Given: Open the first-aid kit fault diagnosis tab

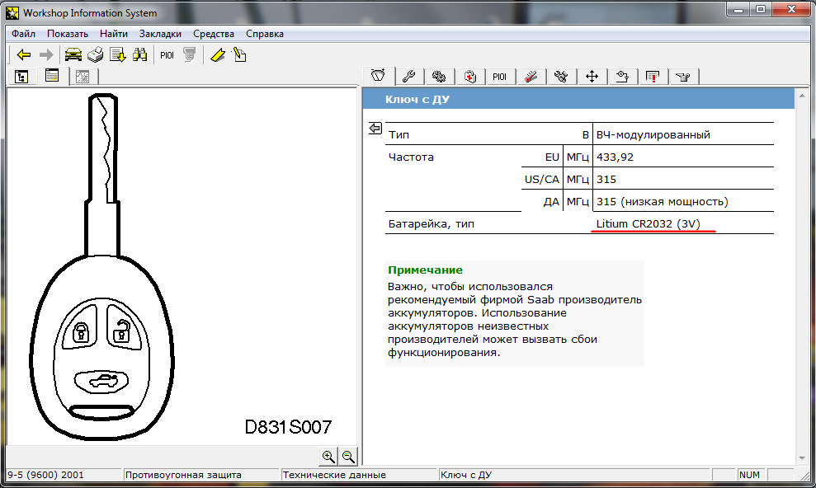Looking at the screenshot, I should [470, 77].
